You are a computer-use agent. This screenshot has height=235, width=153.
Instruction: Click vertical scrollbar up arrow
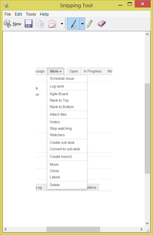point(147,34)
